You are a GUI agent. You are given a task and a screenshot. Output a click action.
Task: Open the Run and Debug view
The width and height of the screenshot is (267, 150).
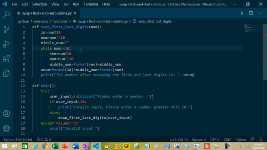tap(6, 44)
